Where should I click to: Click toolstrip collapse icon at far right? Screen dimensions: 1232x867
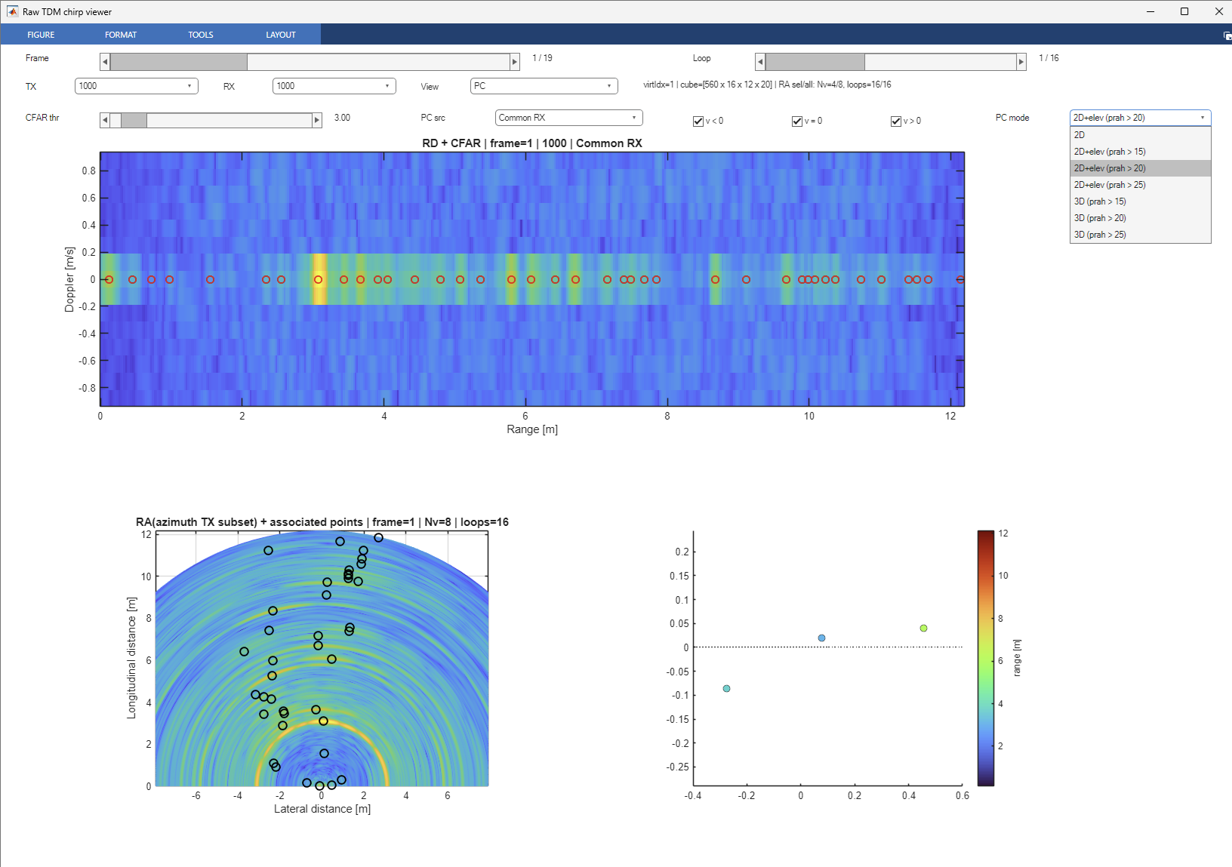click(1227, 35)
